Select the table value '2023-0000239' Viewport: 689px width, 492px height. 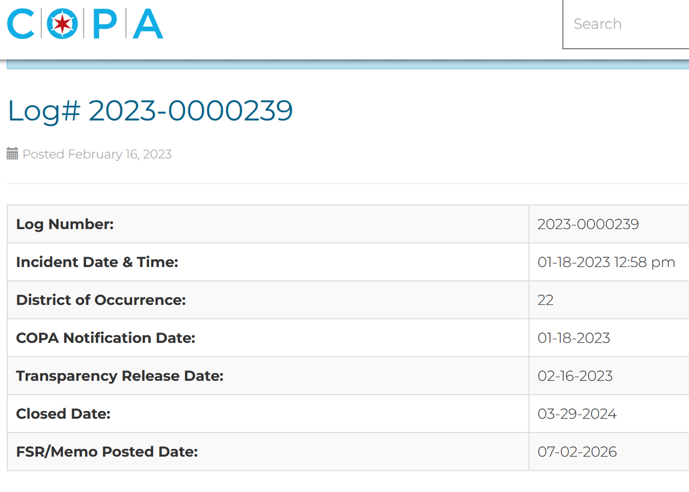pyautogui.click(x=588, y=224)
